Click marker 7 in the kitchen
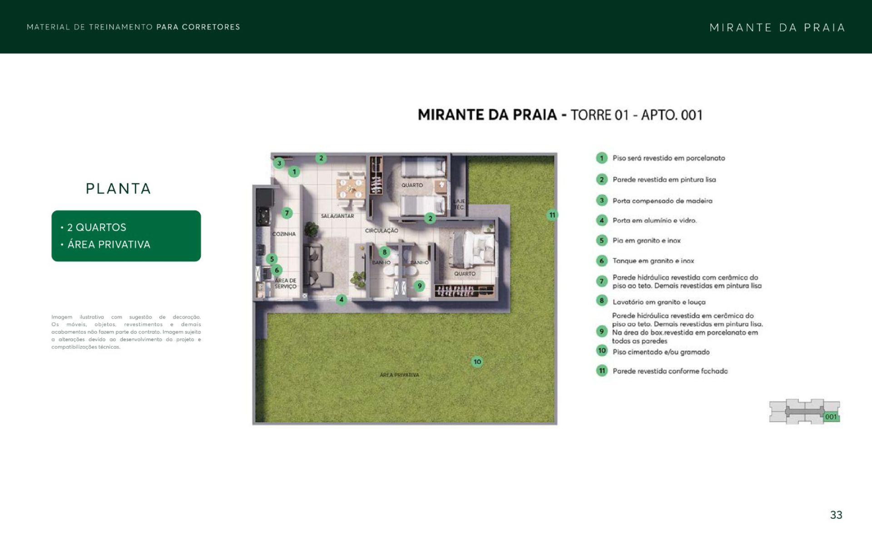This screenshot has width=872, height=545. pos(287,213)
